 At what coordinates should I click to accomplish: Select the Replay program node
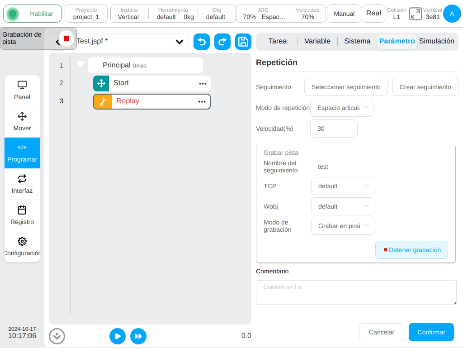pyautogui.click(x=152, y=102)
